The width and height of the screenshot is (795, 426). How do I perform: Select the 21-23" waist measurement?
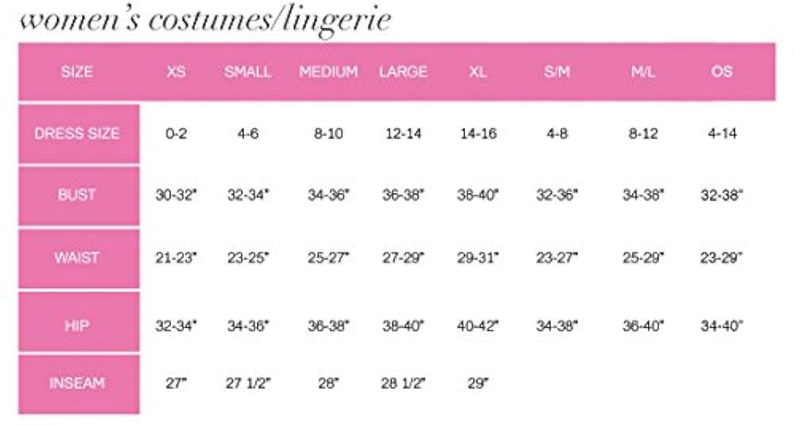click(x=176, y=258)
